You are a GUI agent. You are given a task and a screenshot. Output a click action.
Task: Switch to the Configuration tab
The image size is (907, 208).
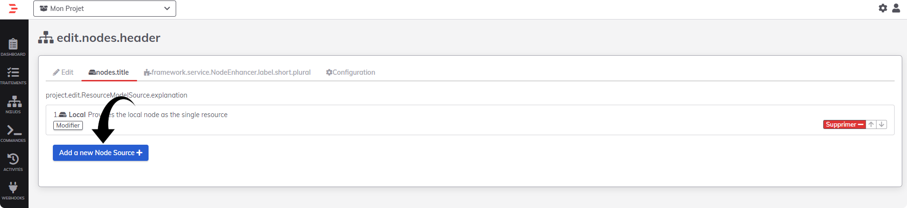click(x=350, y=72)
